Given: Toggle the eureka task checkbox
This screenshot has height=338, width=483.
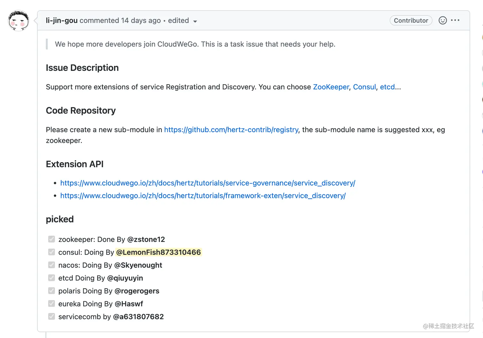Looking at the screenshot, I should click(51, 304).
